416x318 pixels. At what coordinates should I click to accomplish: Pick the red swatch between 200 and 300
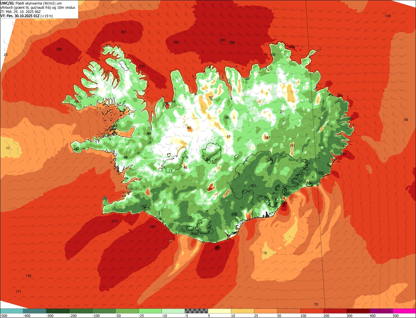335,311
